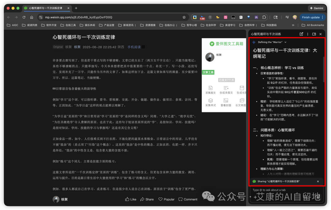Screen dimensions: 331x210
Task: Open the grey circular seal extension
Action: pyautogui.click(x=210, y=17)
